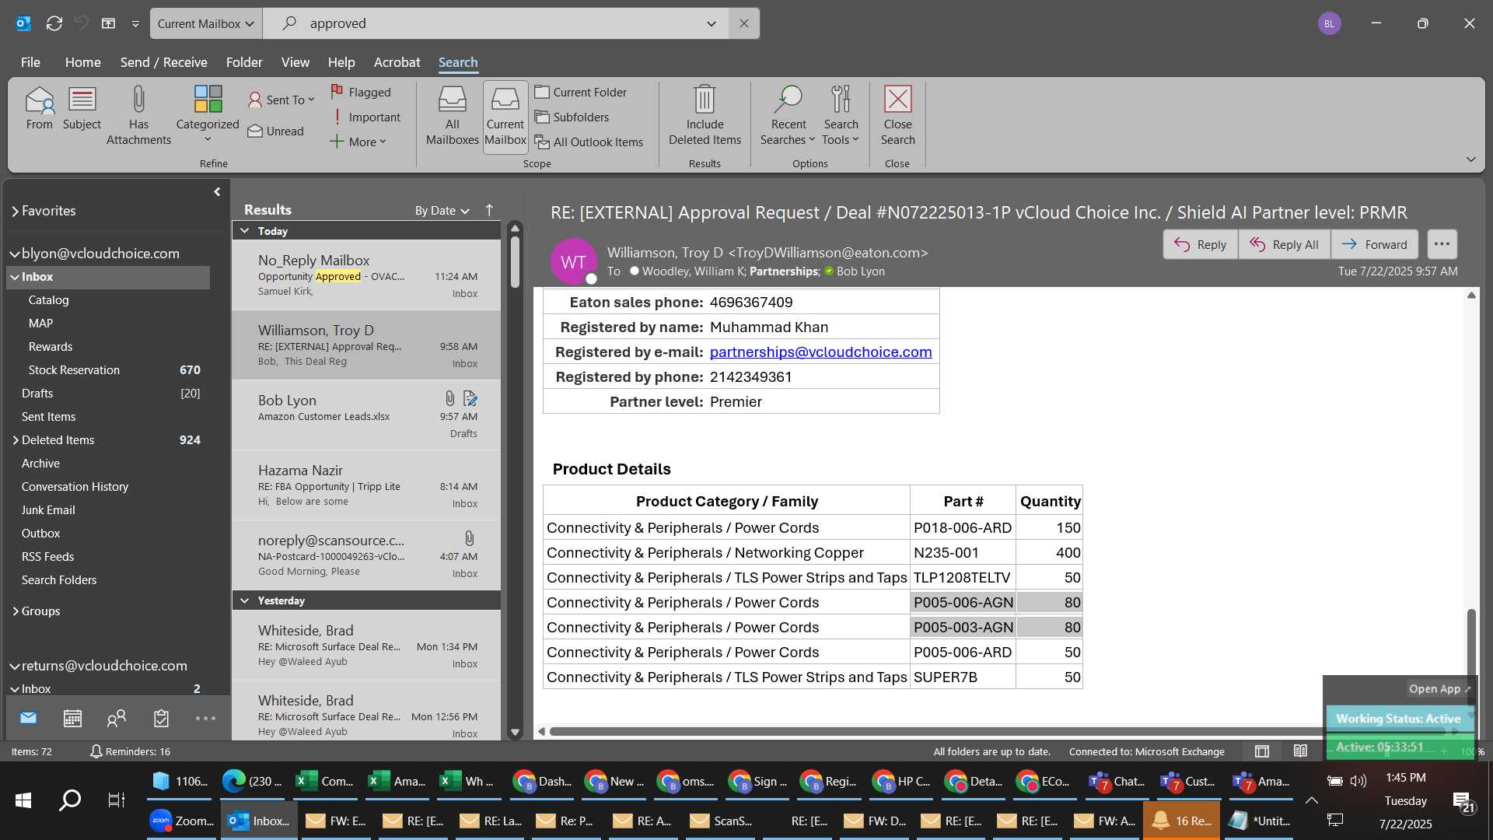Screen dimensions: 1493x840
Task: Expand the Groups section
Action: point(15,611)
